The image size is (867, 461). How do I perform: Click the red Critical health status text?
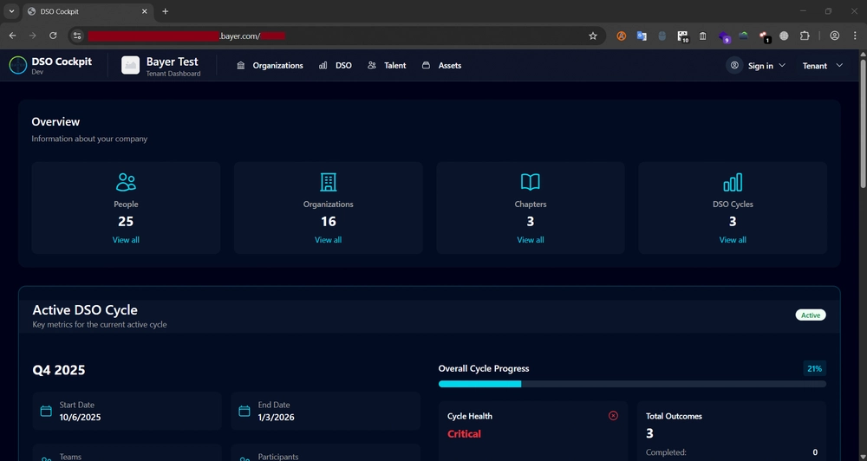click(x=464, y=434)
